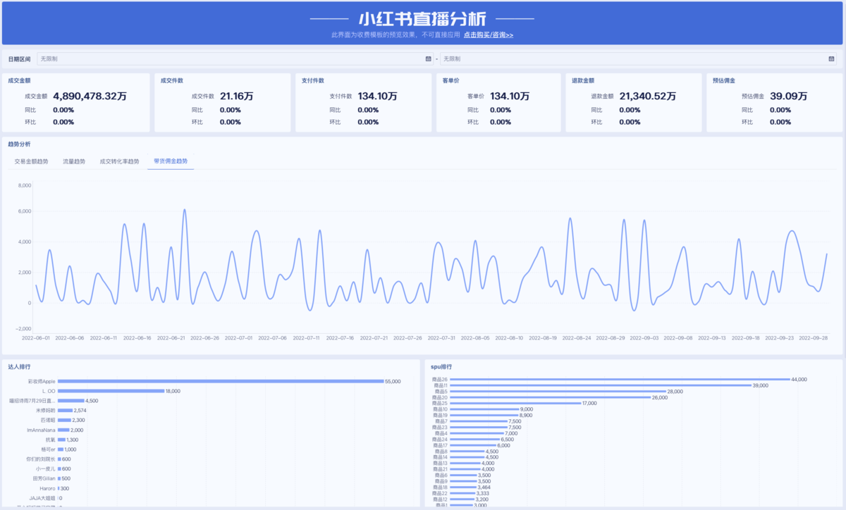The height and width of the screenshot is (510, 846).
Task: Click the 成交件数 metric card
Action: (223, 101)
